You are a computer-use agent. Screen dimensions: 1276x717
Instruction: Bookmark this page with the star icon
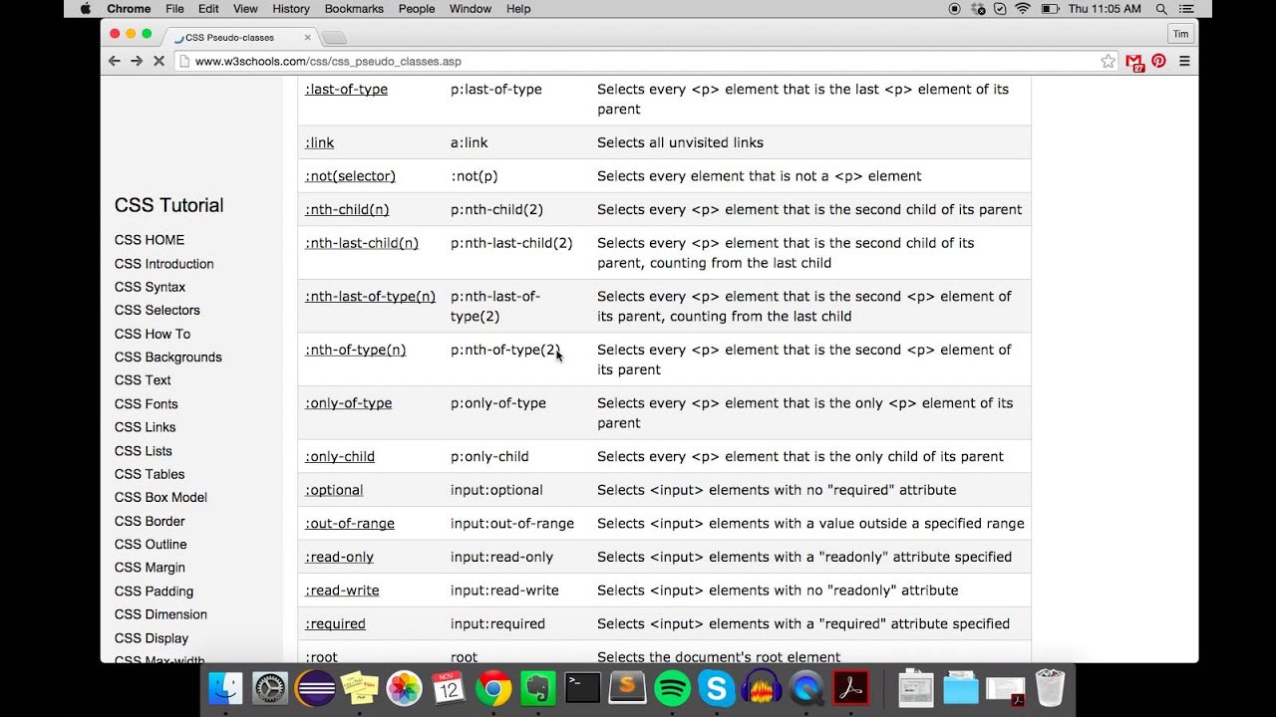(x=1108, y=61)
